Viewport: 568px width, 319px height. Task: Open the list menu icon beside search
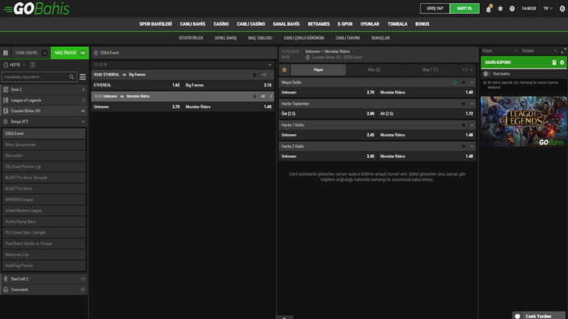[x=83, y=76]
